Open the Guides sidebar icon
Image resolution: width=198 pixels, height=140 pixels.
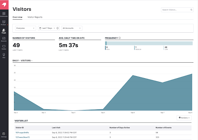tap(4, 47)
